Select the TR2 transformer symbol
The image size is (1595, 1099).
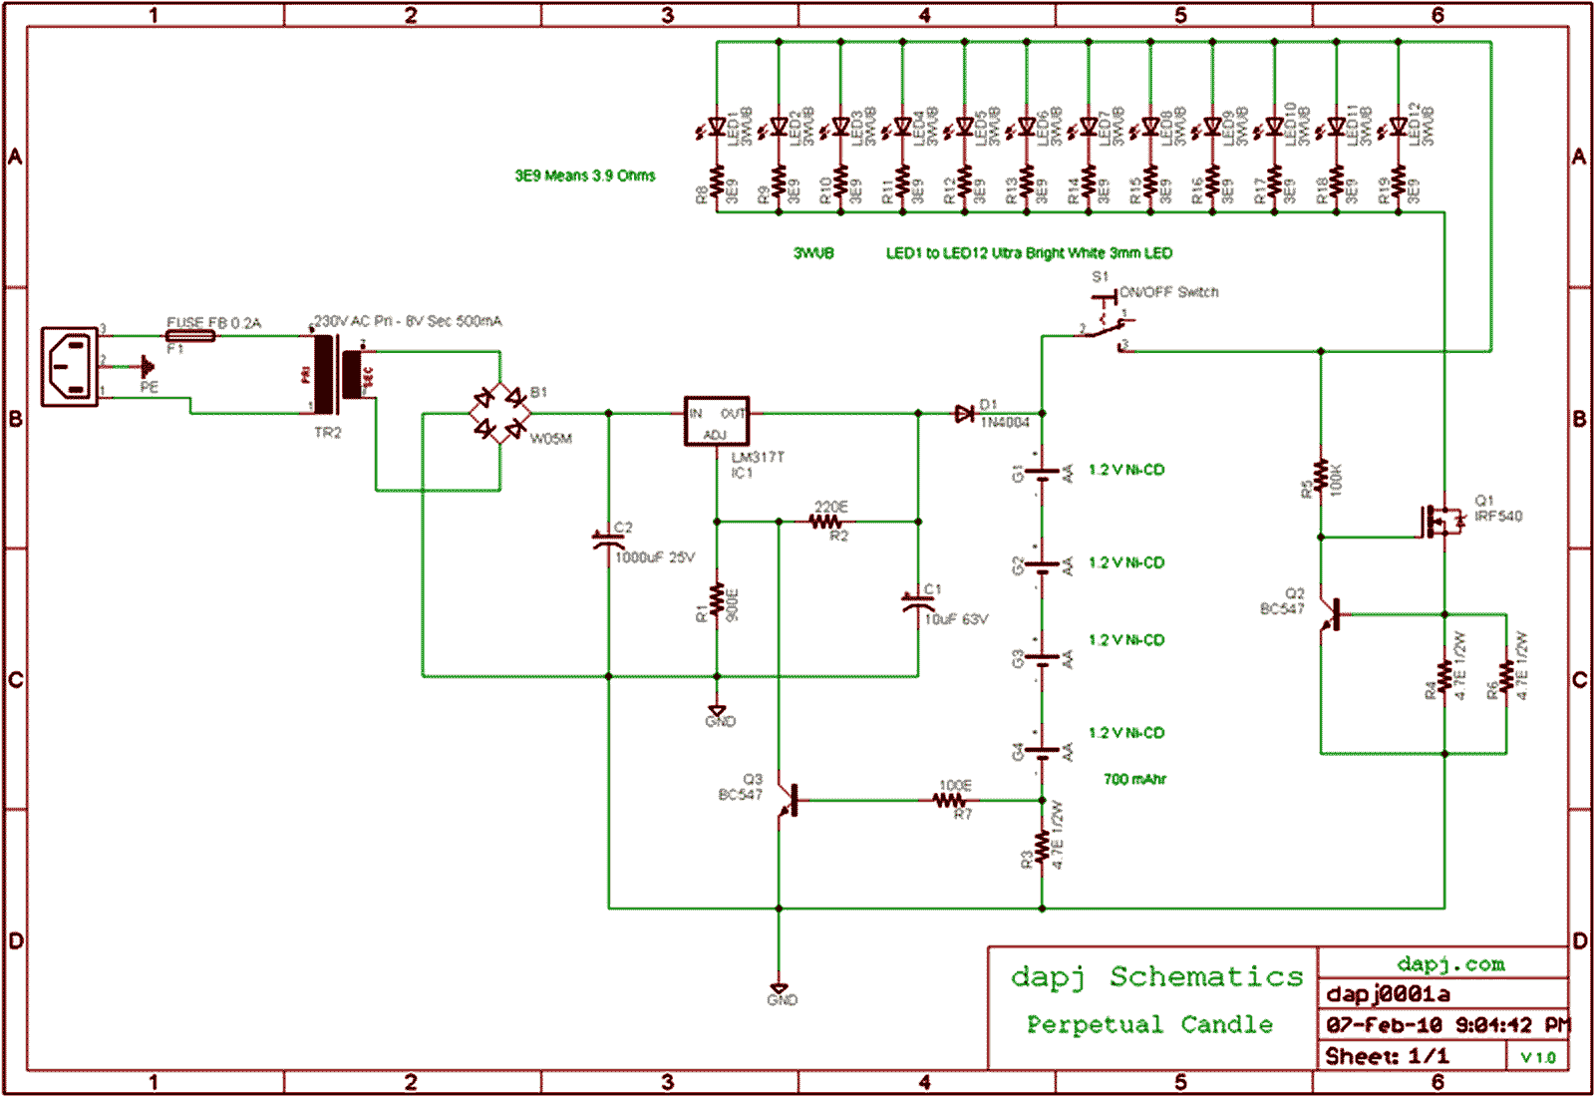pyautogui.click(x=339, y=374)
